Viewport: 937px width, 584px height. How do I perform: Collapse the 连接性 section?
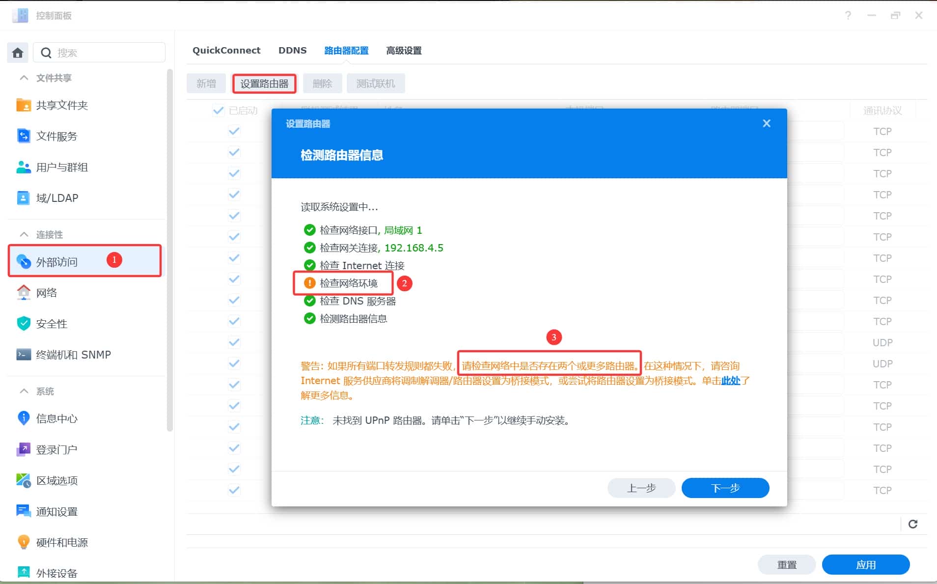coord(24,234)
